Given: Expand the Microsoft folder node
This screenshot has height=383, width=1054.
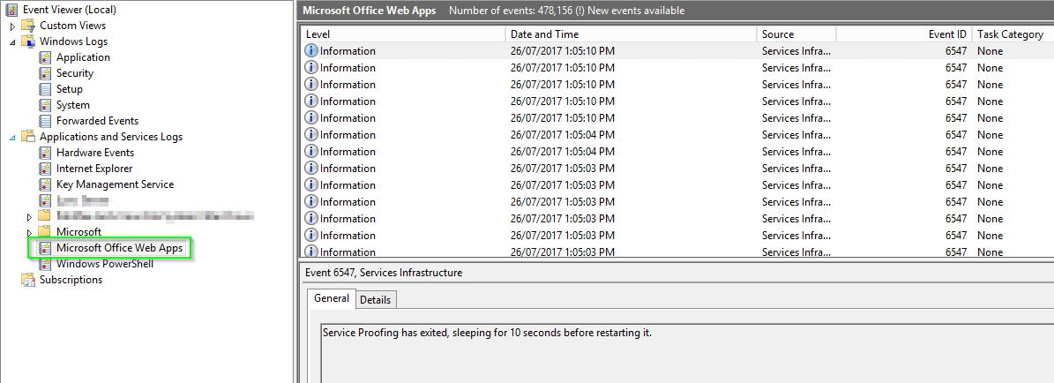Looking at the screenshot, I should click(29, 233).
